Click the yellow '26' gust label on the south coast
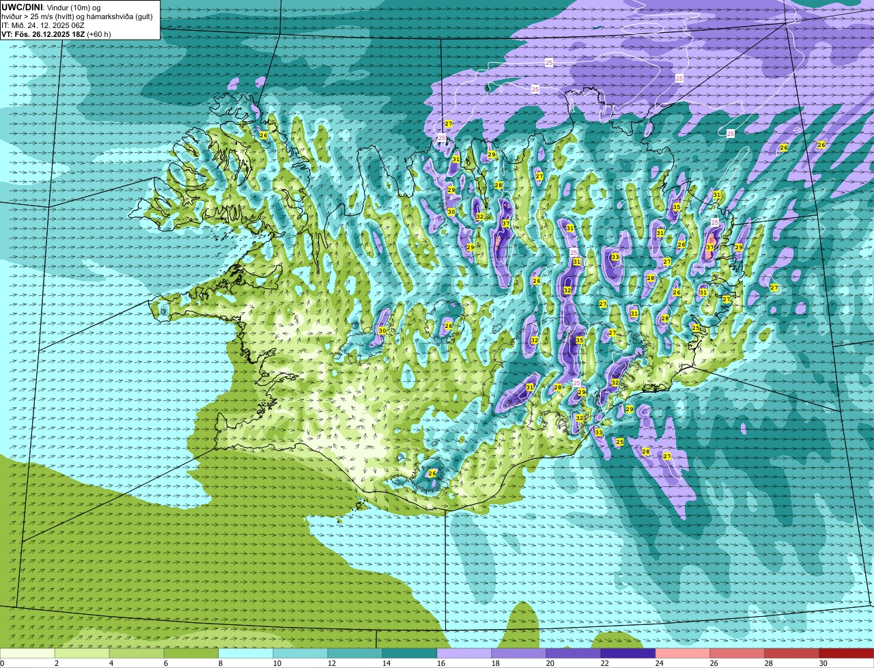874x668 pixels. click(432, 473)
